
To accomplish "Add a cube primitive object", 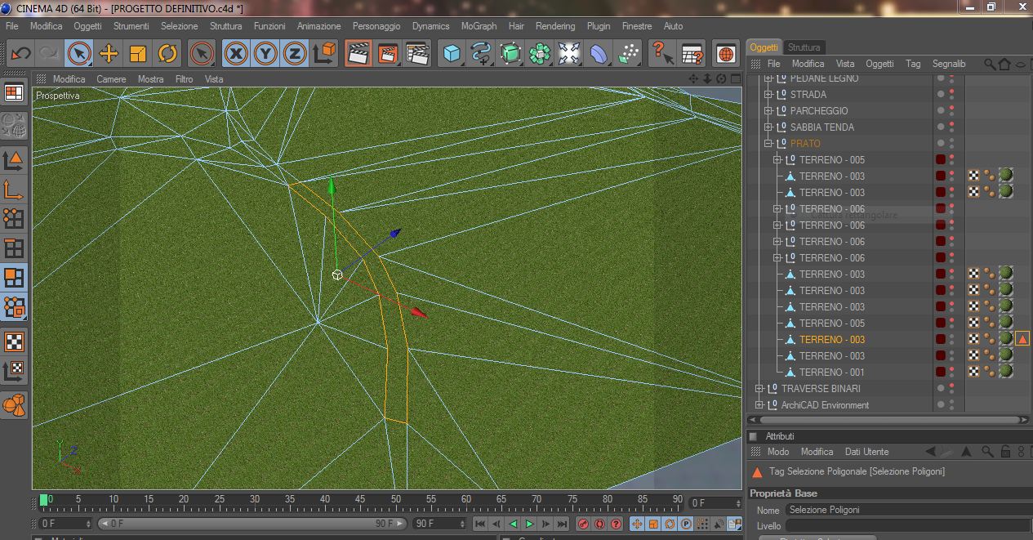I will tap(452, 54).
